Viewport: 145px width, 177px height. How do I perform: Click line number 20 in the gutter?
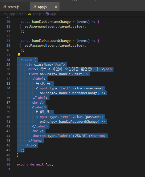coord(8,22)
